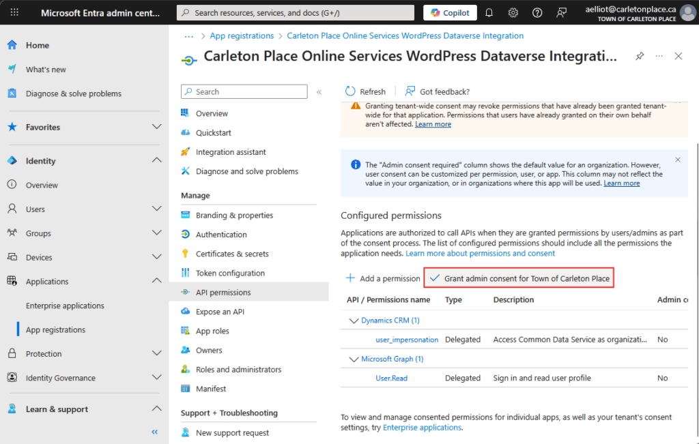The height and width of the screenshot is (444, 699).
Task: Click the top bar feedback person icon
Action: pos(561,13)
